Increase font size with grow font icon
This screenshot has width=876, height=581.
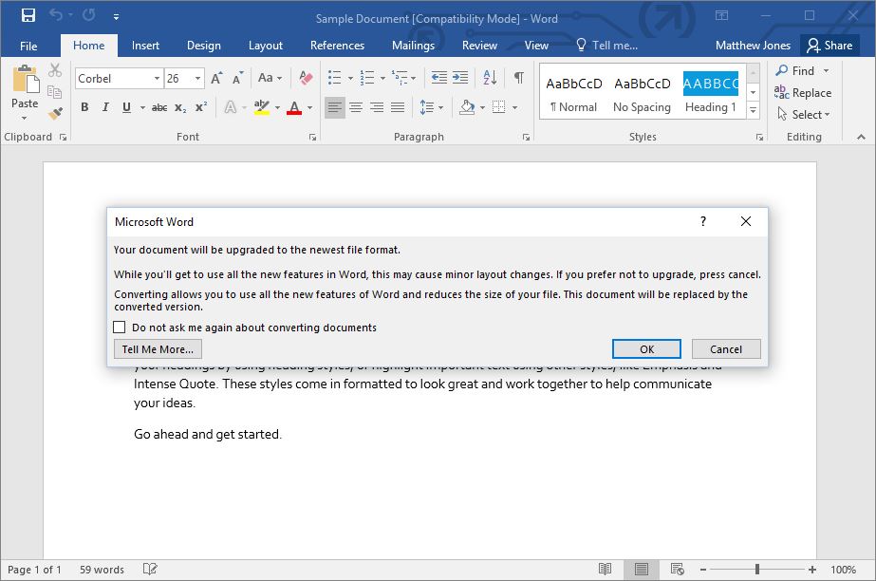216,78
